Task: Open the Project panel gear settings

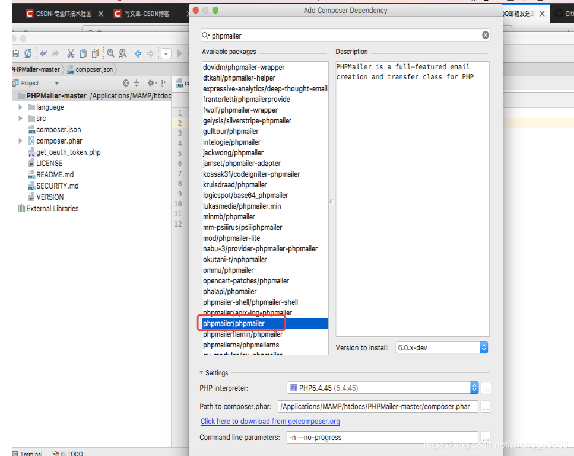Action: [x=152, y=83]
